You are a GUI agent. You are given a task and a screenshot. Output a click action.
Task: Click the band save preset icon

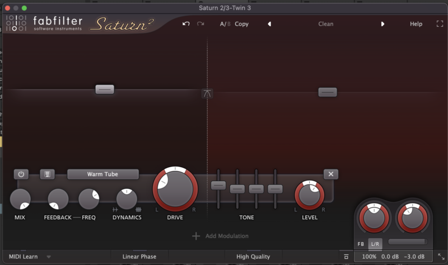click(47, 174)
